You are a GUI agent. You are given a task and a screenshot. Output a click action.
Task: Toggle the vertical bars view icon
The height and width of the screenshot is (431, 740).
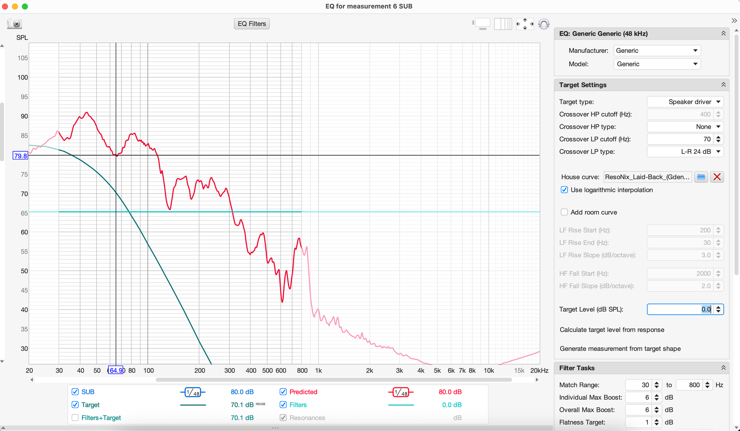coord(503,24)
